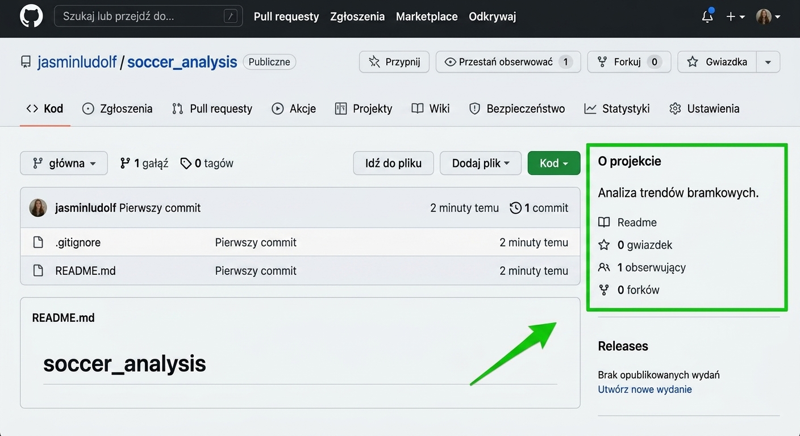Open the Statystyki tab

point(617,108)
